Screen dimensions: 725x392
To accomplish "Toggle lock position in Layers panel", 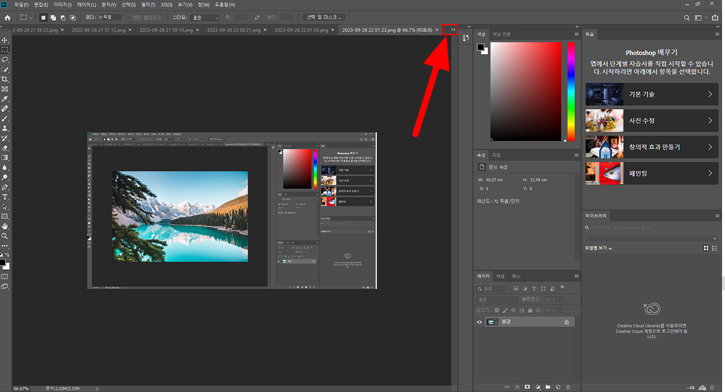I will [513, 310].
